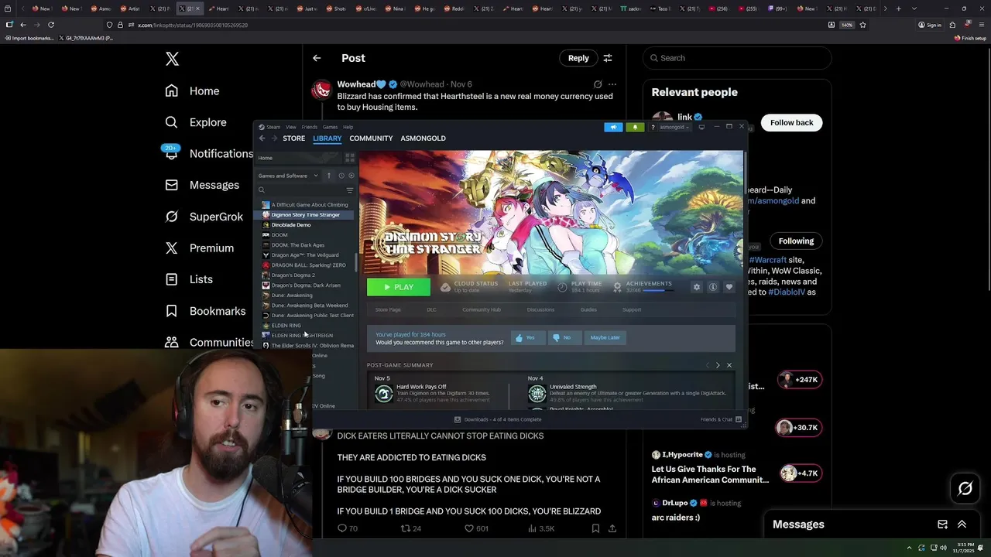Click Steam back navigation arrow
Screen dimensions: 991x557
[262, 138]
